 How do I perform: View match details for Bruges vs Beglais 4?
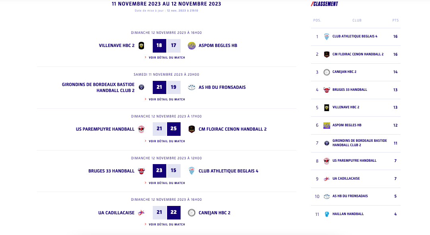[167, 183]
